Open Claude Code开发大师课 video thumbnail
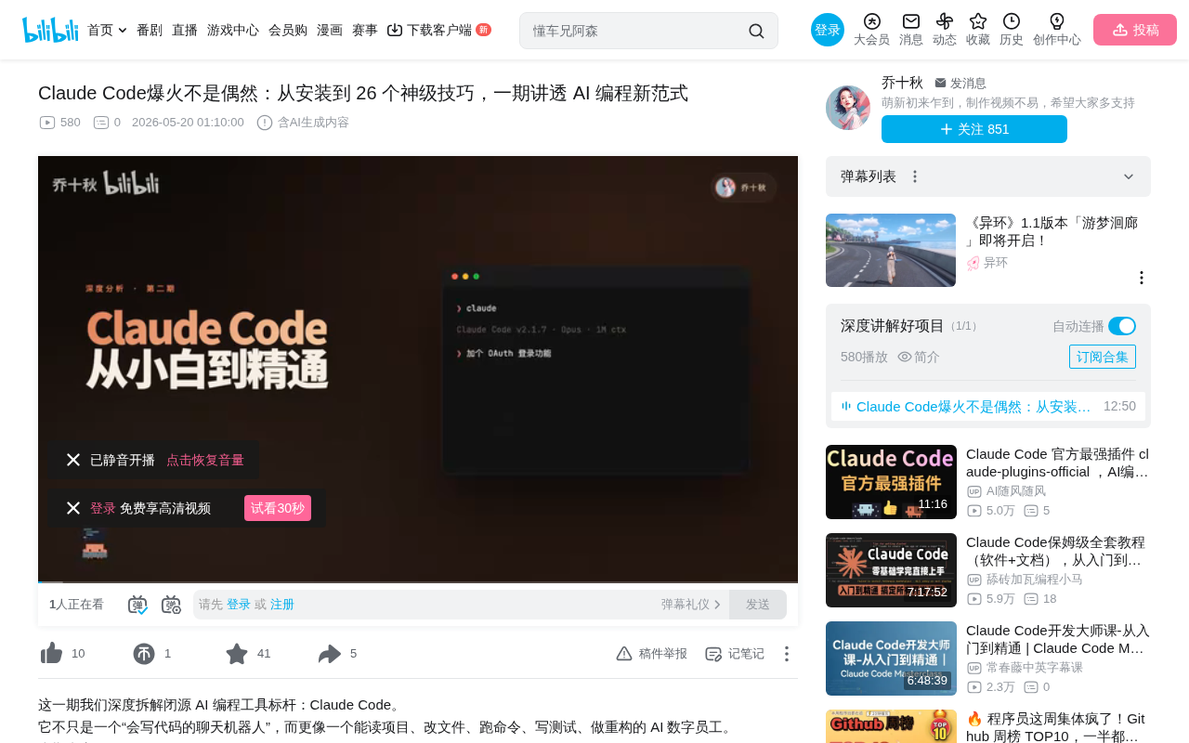This screenshot has width=1189, height=743. (x=891, y=658)
